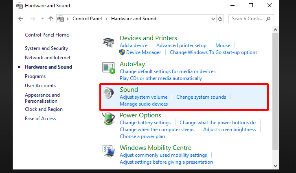Open Change system sounds link
Screen dimensions: 296x173
click(x=201, y=97)
